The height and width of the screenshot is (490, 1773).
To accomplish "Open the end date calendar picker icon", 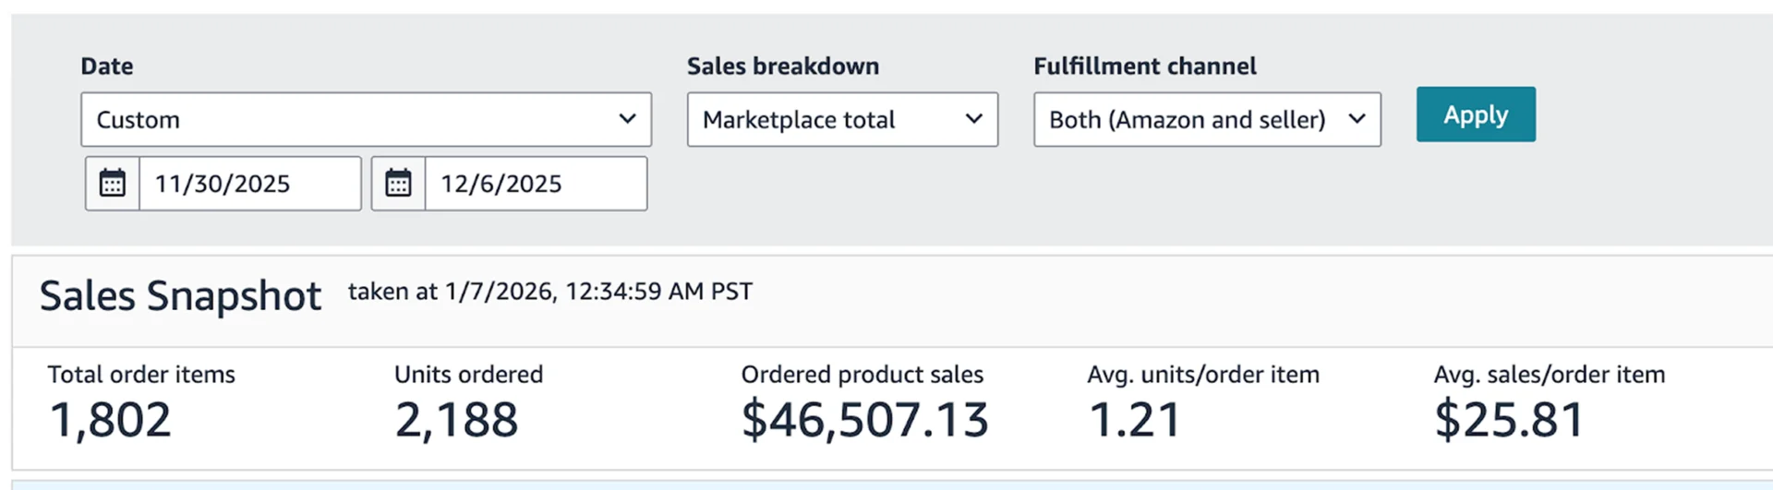I will (398, 184).
